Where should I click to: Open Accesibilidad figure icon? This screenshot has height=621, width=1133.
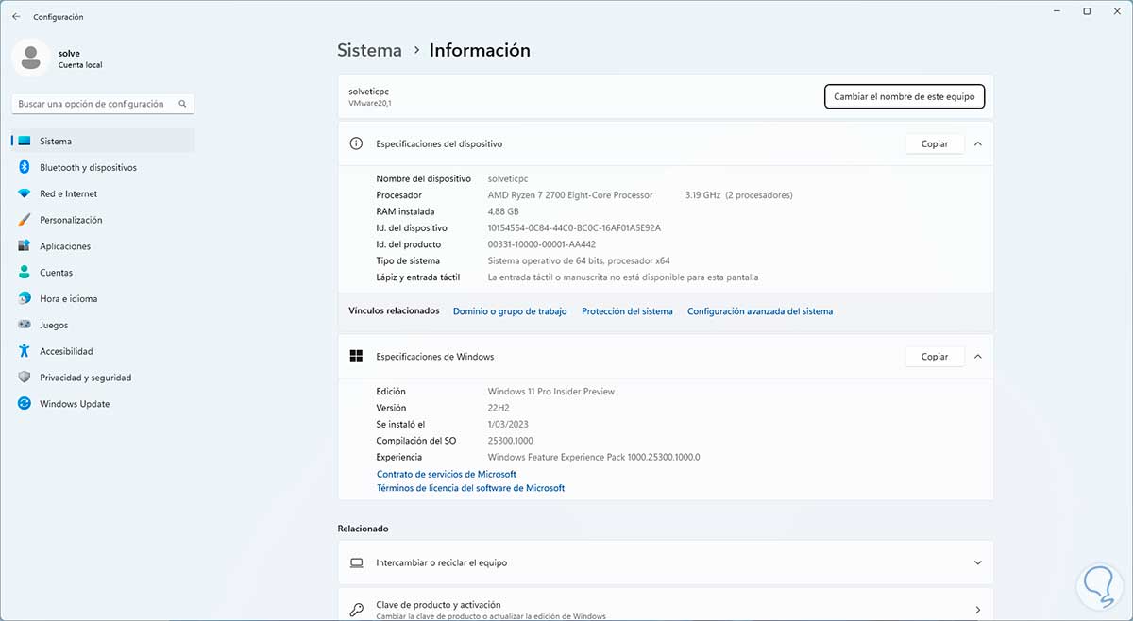(25, 351)
